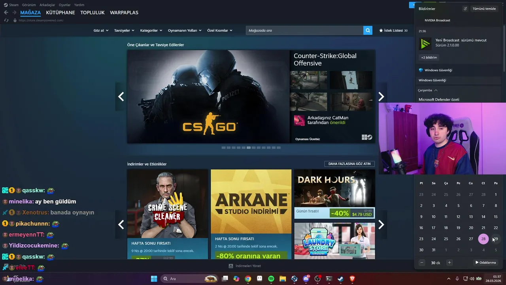This screenshot has height=285, width=506.
Task: Expand the +2 bildirim notifications
Action: click(x=429, y=57)
